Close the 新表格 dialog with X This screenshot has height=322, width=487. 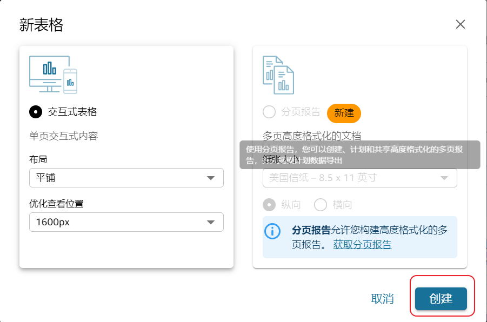click(461, 24)
